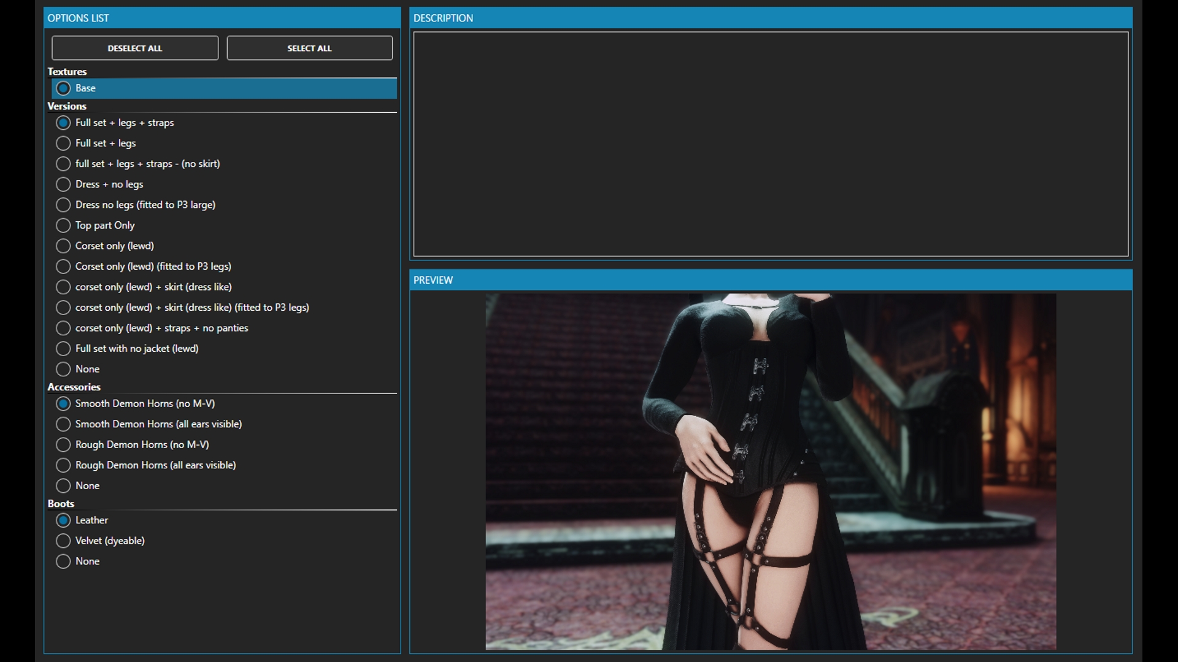Click the outfit preview image
The image size is (1178, 662).
(771, 471)
